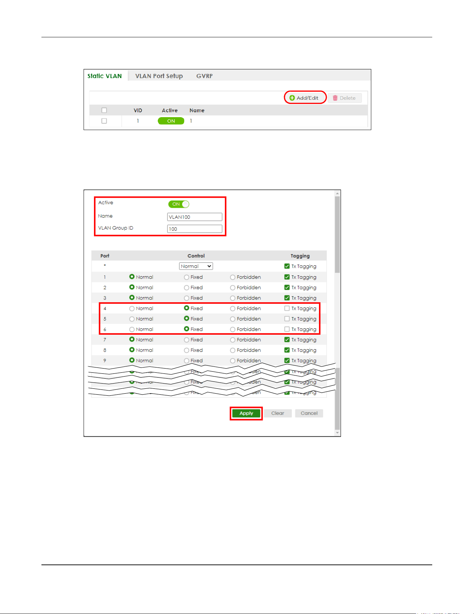Select Forbidden for port 8

point(233,350)
